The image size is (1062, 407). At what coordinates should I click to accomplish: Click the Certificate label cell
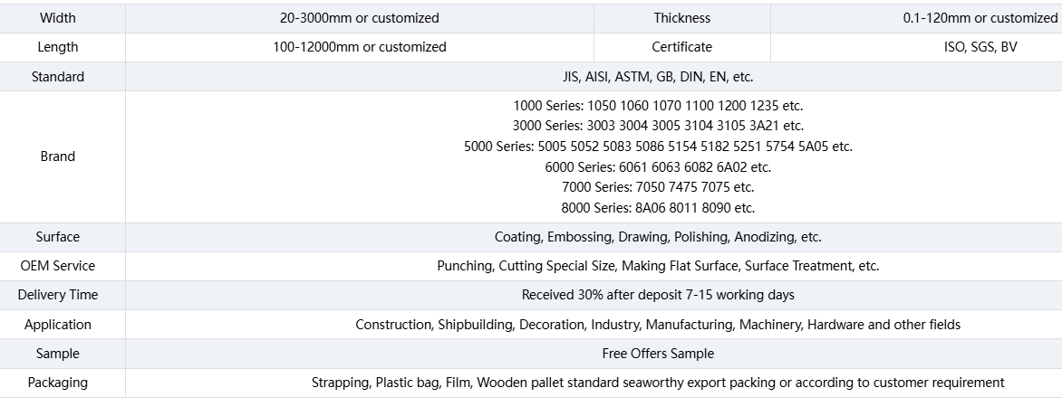click(x=682, y=47)
